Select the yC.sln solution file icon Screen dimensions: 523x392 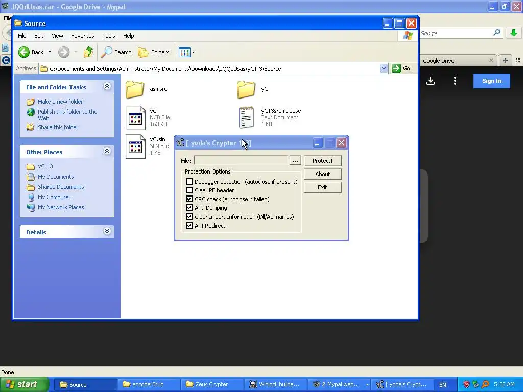(x=135, y=146)
